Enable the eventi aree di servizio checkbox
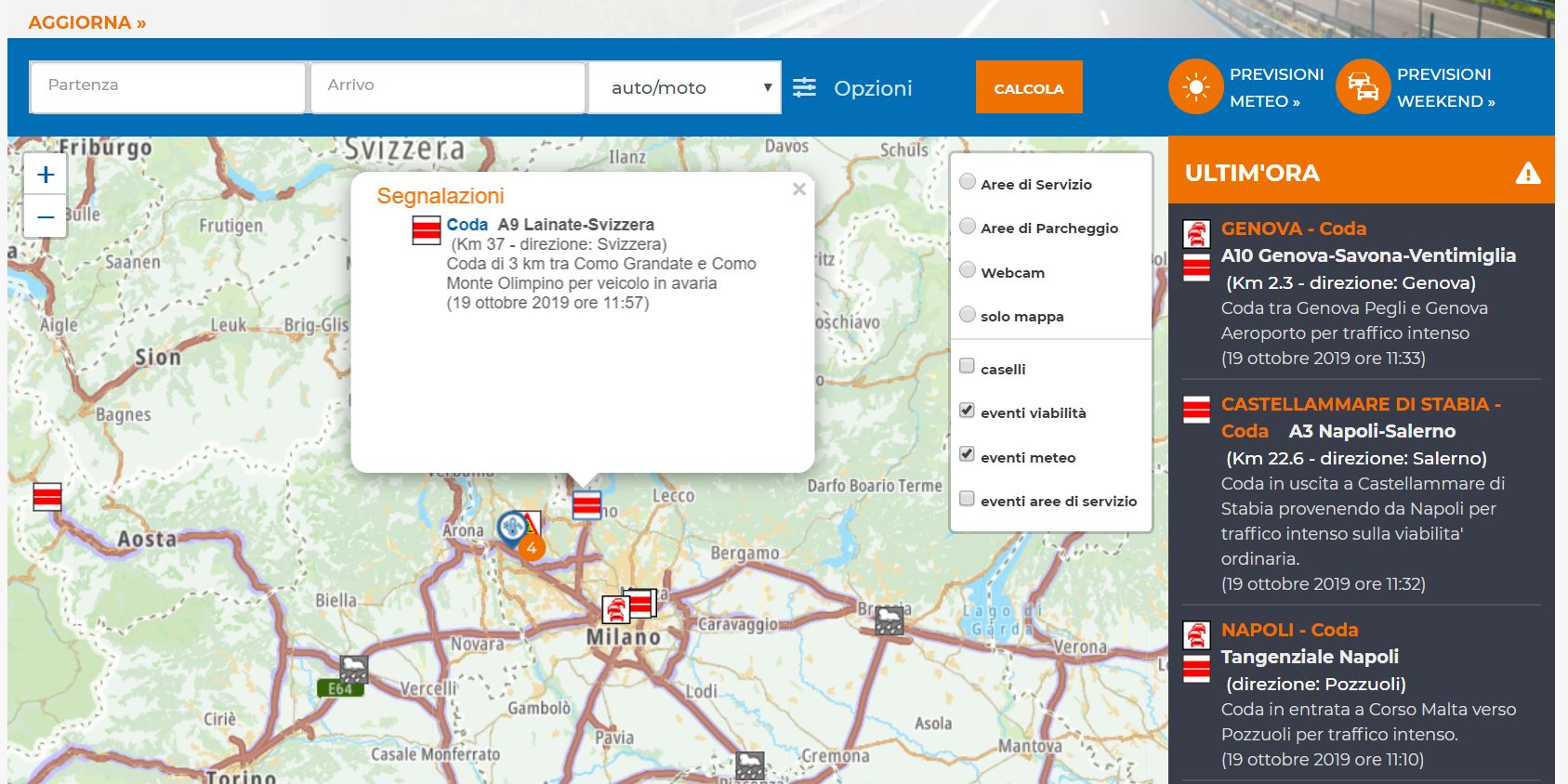 (x=967, y=498)
